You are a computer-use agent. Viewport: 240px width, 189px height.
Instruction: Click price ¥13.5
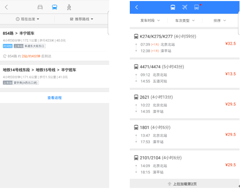point(231,74)
